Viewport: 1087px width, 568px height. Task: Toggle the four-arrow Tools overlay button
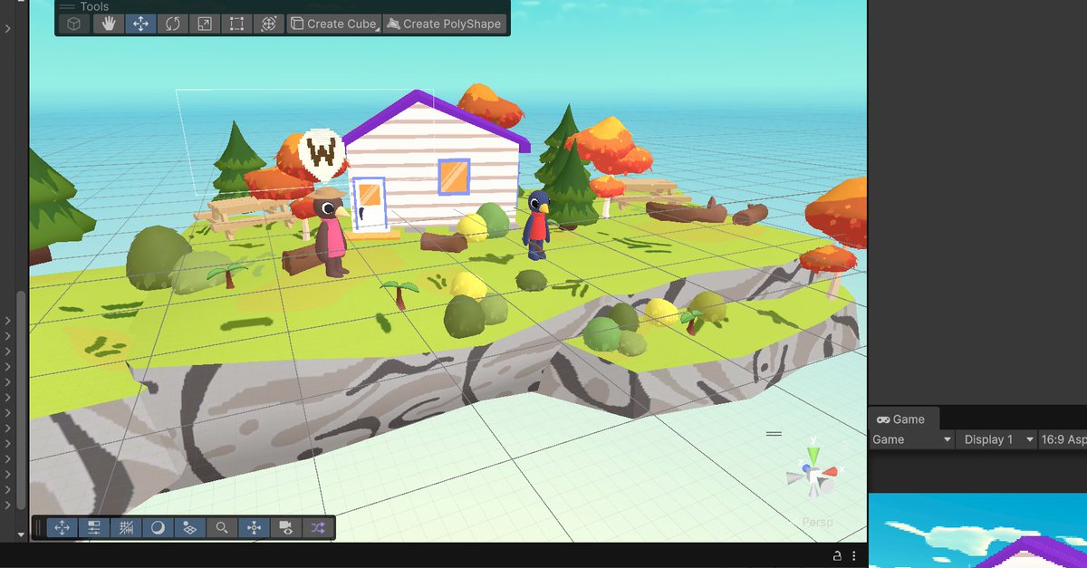point(62,527)
